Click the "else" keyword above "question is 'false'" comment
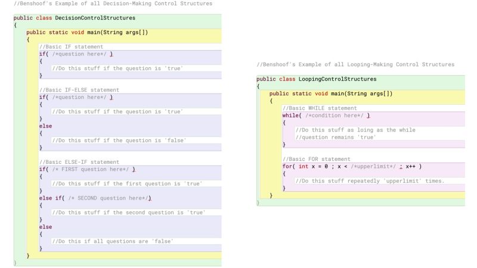The image size is (477, 268). (46, 126)
